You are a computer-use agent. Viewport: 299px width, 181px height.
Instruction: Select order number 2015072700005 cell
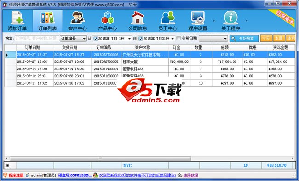[x=106, y=62]
